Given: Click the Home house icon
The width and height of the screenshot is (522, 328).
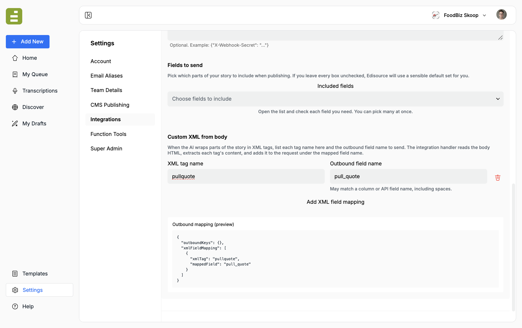Looking at the screenshot, I should 15,58.
